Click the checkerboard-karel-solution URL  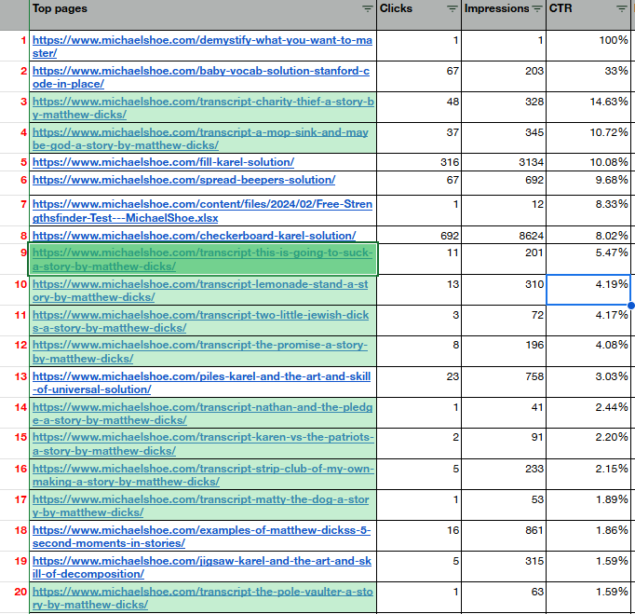[x=194, y=236]
